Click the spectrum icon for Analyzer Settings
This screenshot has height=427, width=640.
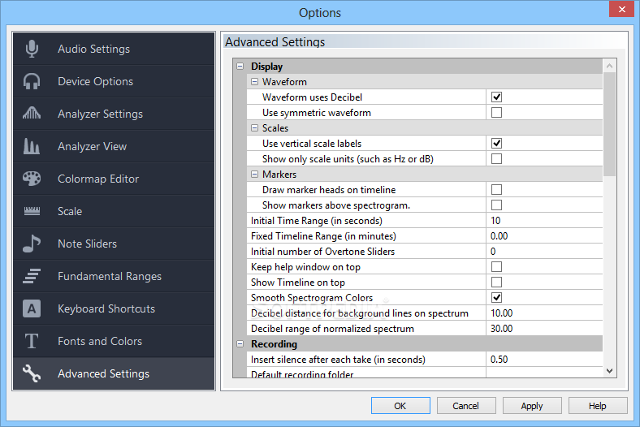click(x=32, y=114)
